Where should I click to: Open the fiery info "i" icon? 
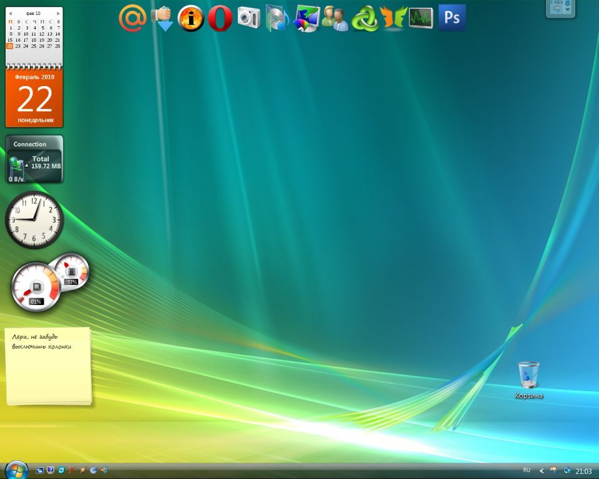[191, 18]
